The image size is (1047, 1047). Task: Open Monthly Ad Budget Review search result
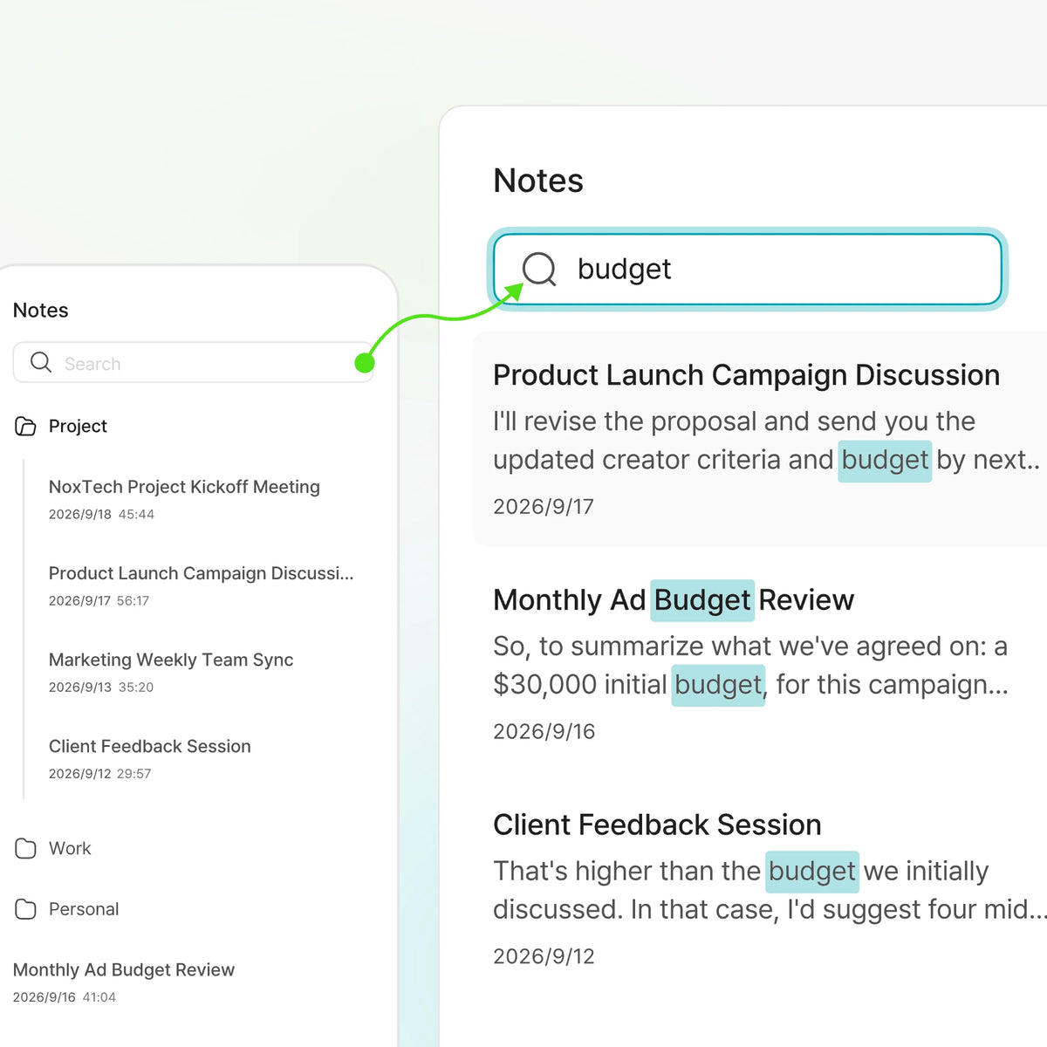coord(760,663)
